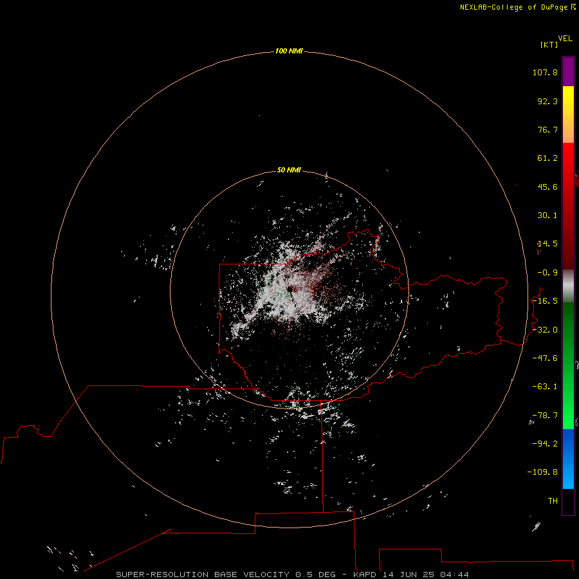Pick the purple segment of the velocity color bar

point(568,71)
